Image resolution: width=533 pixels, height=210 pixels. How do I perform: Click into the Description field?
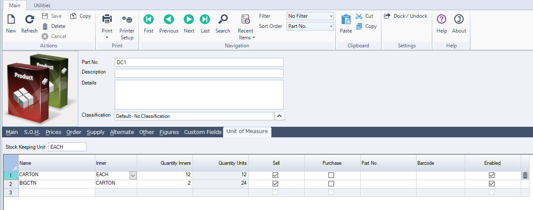coord(199,73)
